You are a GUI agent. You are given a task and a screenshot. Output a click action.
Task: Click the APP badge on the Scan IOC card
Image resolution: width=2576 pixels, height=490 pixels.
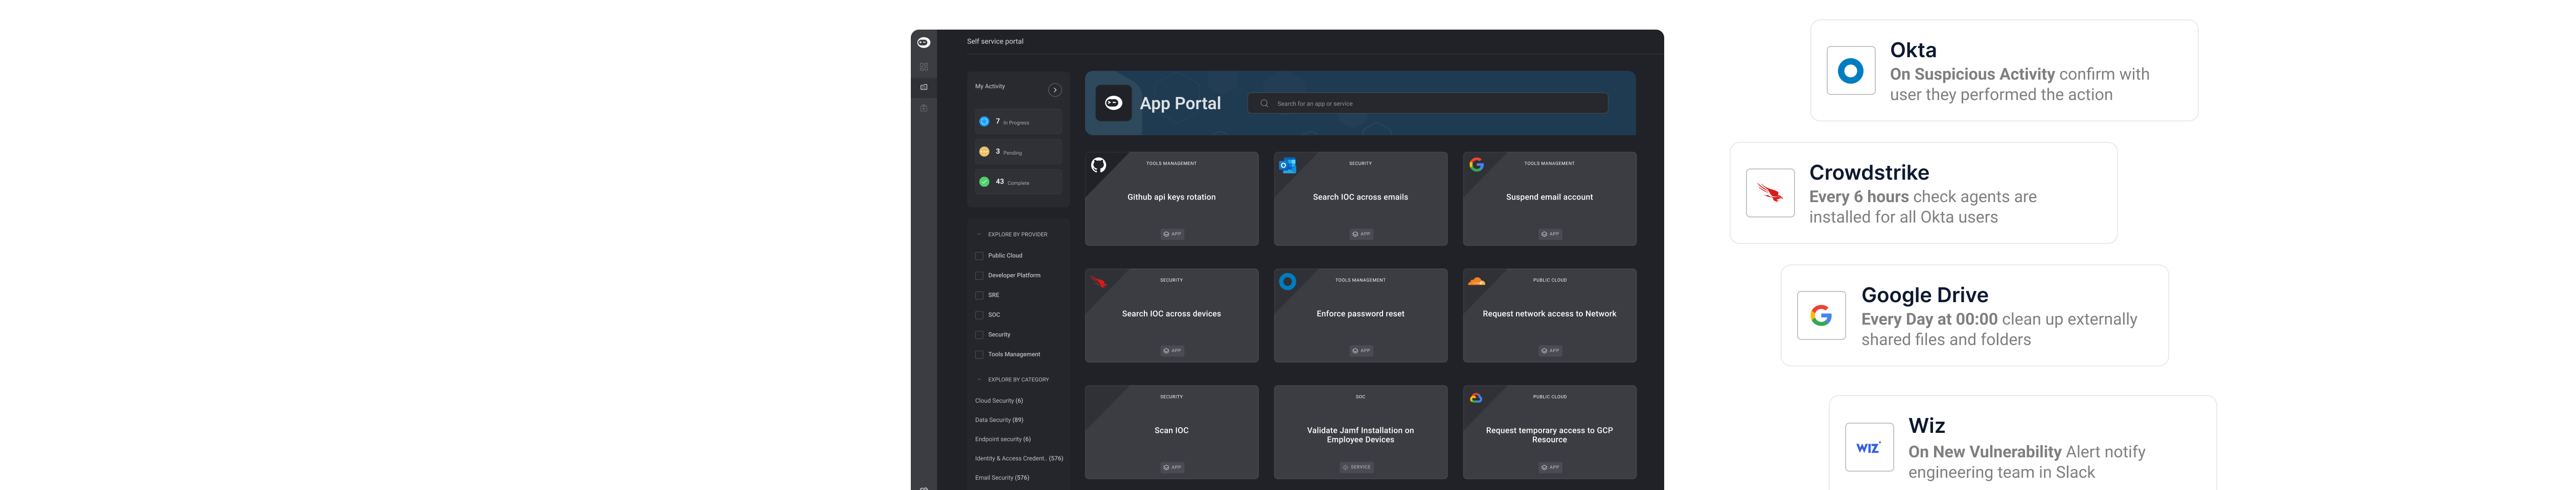coord(1172,467)
